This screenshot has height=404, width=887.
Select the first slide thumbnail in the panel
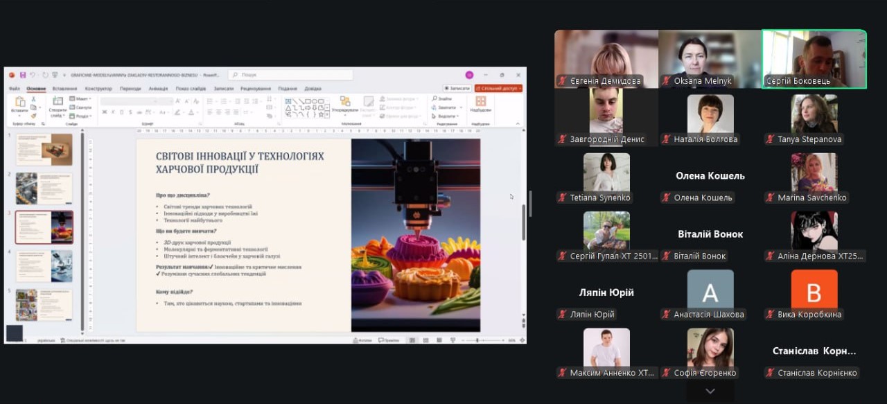(44, 149)
